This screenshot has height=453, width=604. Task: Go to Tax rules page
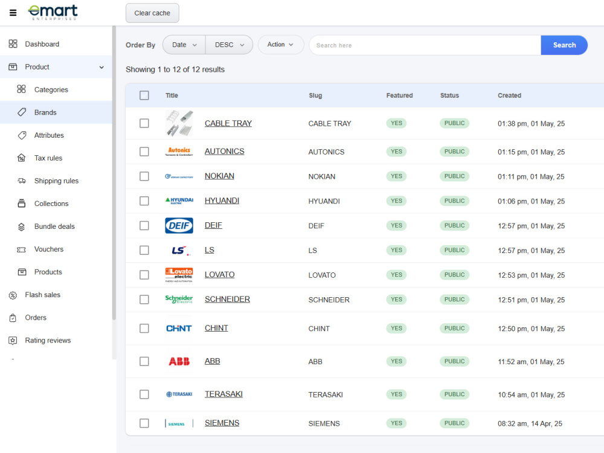coord(56,158)
